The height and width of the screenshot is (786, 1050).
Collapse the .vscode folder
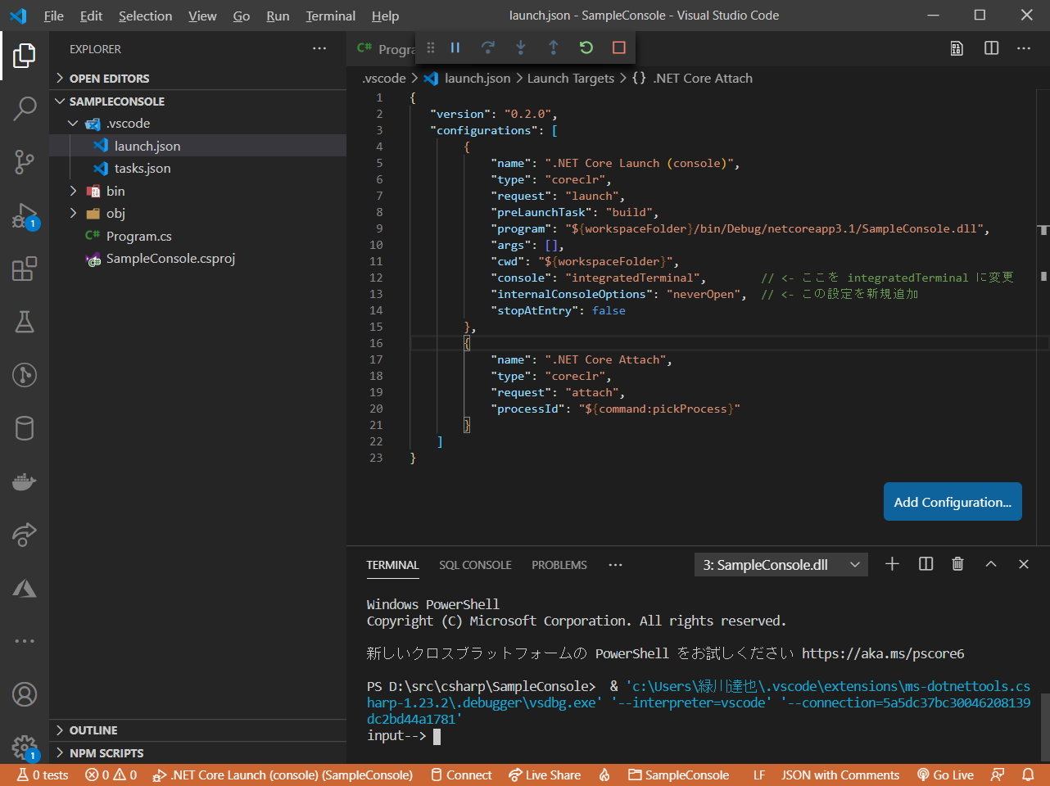[x=197, y=124]
